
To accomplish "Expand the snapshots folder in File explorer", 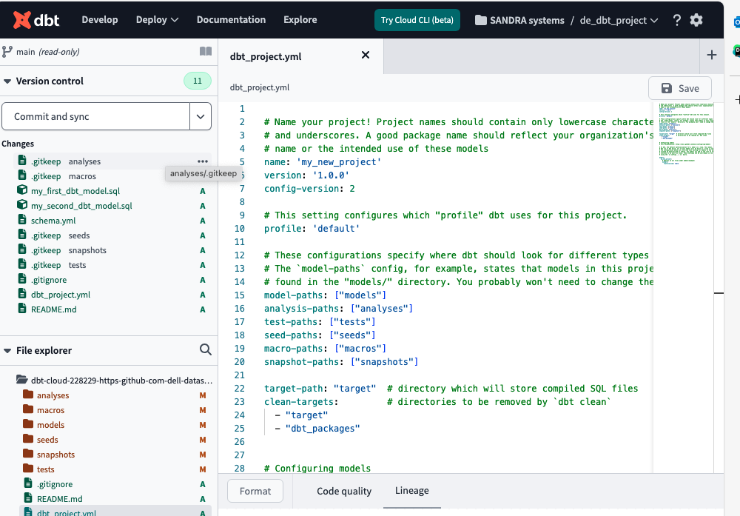I will 55,455.
